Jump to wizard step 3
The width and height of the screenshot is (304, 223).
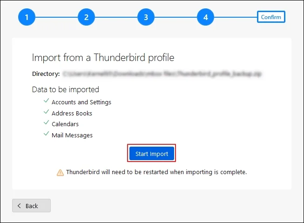(x=146, y=17)
